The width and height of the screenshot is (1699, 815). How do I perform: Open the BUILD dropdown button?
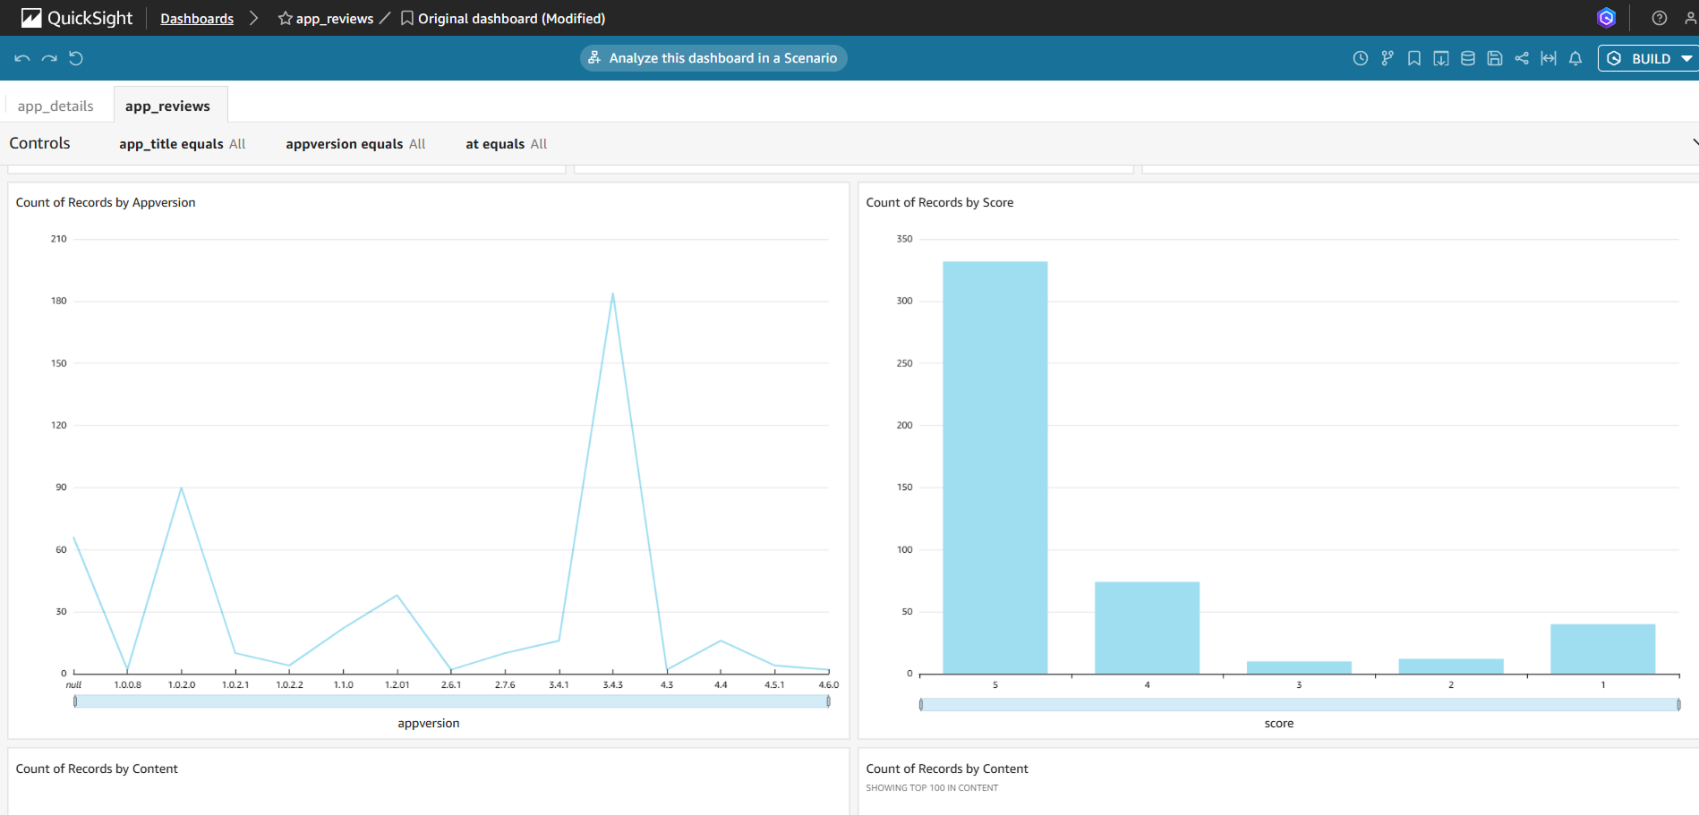1650,58
